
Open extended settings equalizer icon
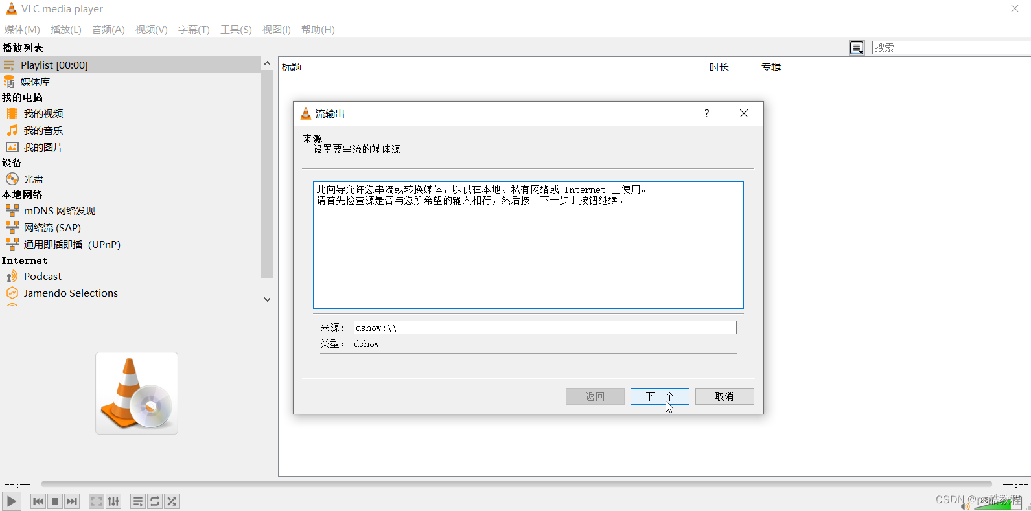click(113, 501)
